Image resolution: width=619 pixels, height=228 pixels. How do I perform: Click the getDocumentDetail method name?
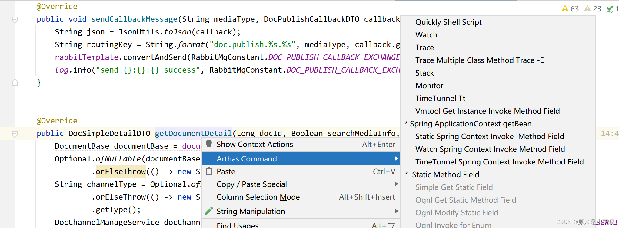click(193, 133)
